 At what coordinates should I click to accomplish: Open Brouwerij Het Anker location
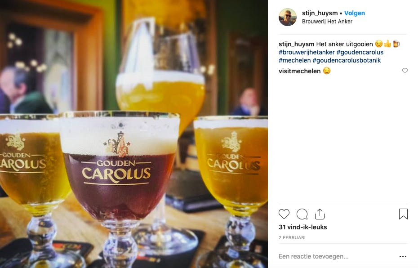pyautogui.click(x=327, y=21)
